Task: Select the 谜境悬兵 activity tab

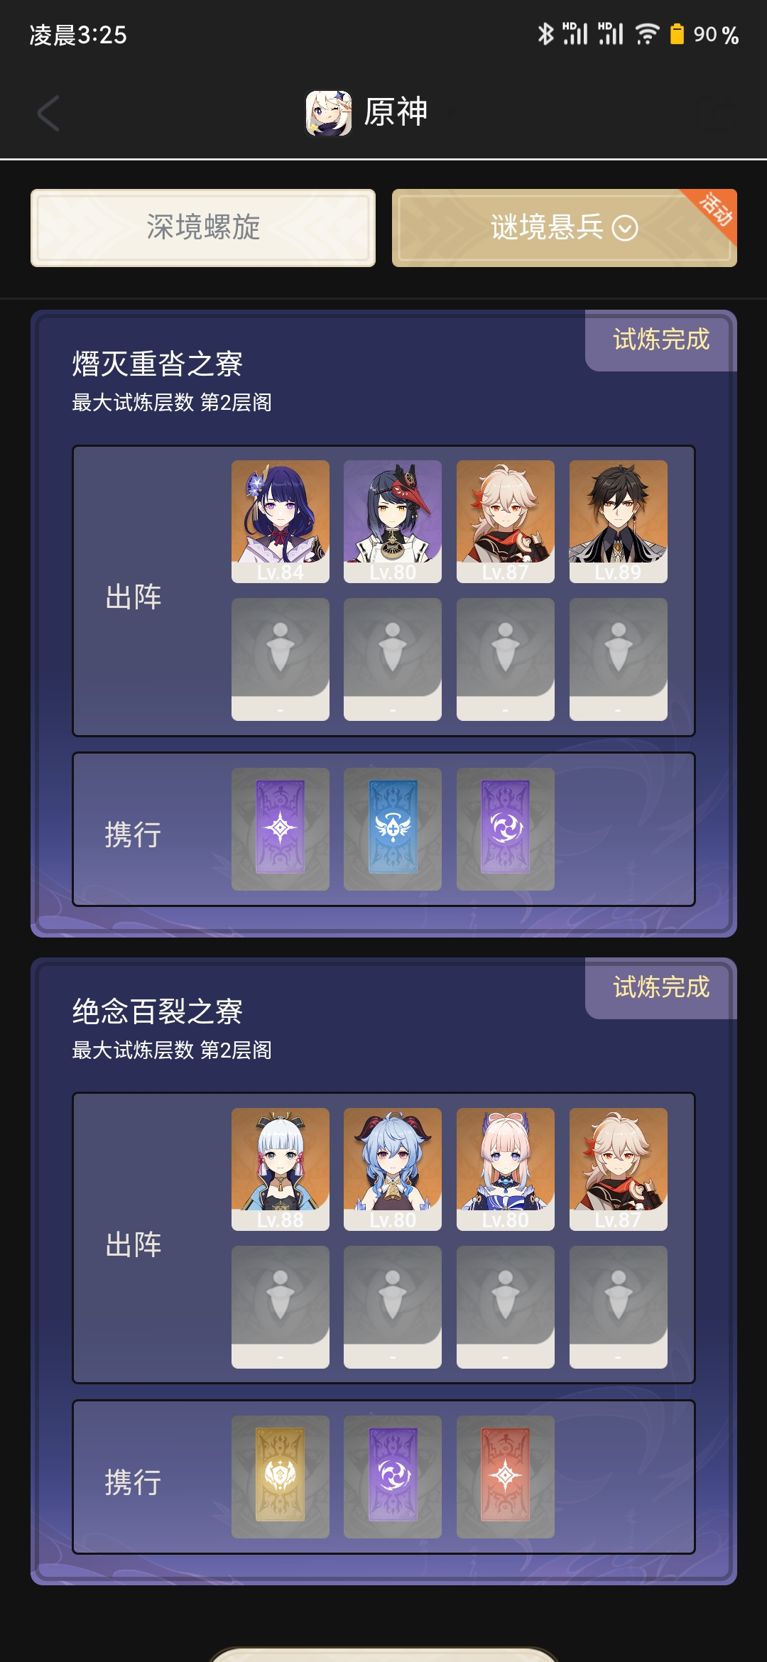Action: [x=565, y=228]
